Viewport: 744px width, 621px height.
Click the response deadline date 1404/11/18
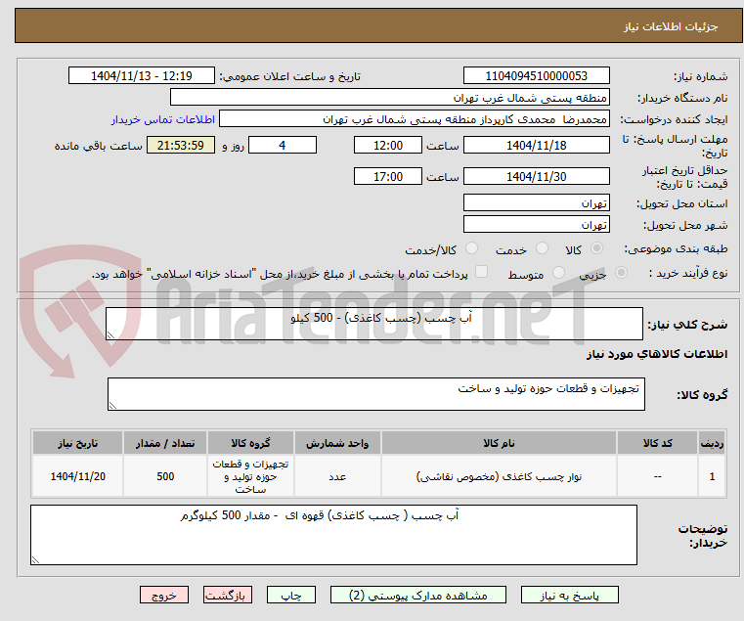[536, 146]
